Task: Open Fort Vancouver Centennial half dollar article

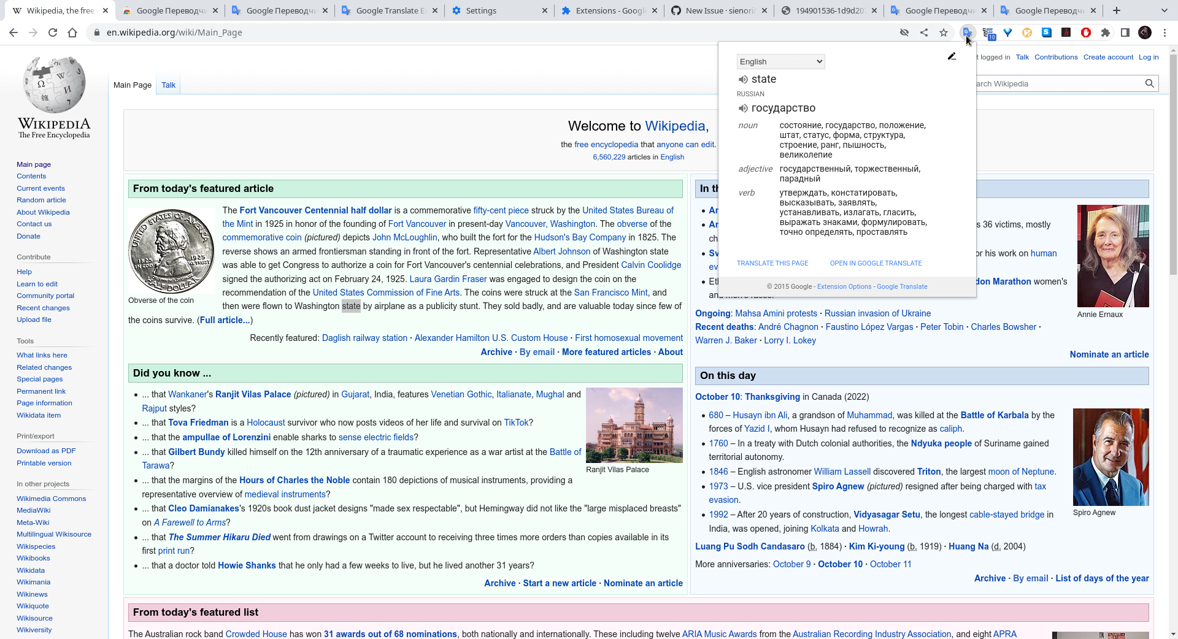Action: point(315,210)
